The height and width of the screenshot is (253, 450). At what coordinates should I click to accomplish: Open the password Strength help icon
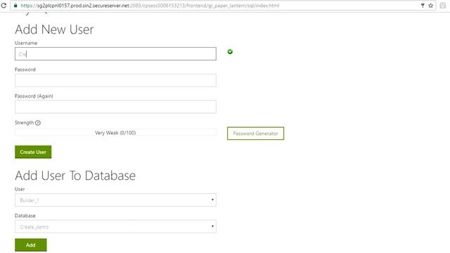point(38,123)
